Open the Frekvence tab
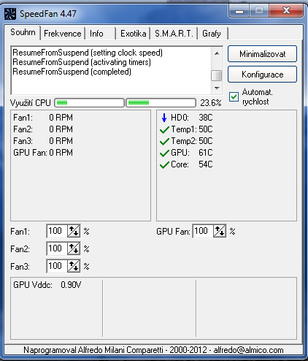The image size is (308, 361). pos(63,34)
